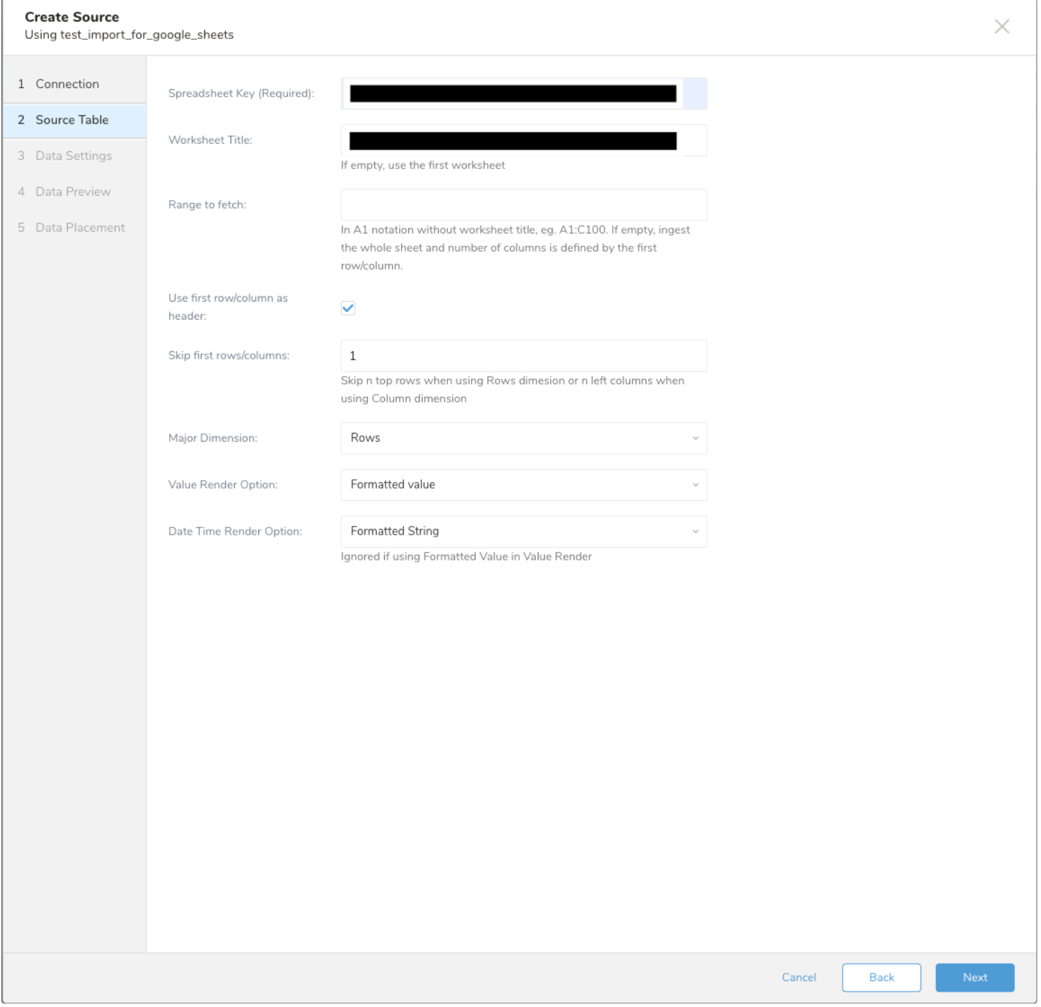Click the Major Dimension chevron arrow
The width and height of the screenshot is (1041, 1007).
click(695, 438)
